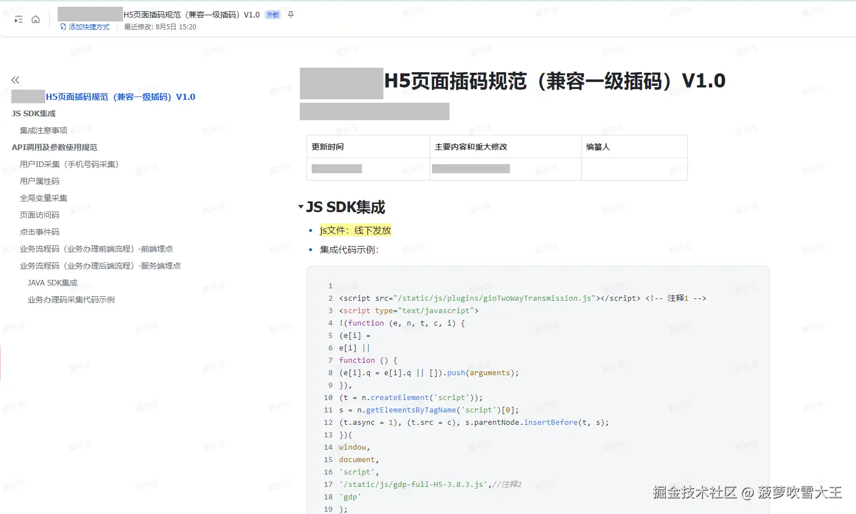Collapse the JS SDK集成 section disclosure triangle
Image resolution: width=856 pixels, height=514 pixels.
point(302,206)
